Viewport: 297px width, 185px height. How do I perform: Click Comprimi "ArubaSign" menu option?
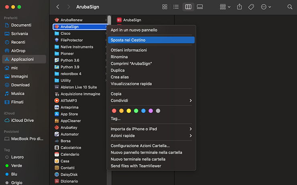pos(131,64)
